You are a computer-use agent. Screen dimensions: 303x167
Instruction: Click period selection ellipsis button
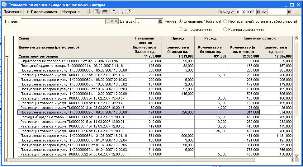pos(296,12)
